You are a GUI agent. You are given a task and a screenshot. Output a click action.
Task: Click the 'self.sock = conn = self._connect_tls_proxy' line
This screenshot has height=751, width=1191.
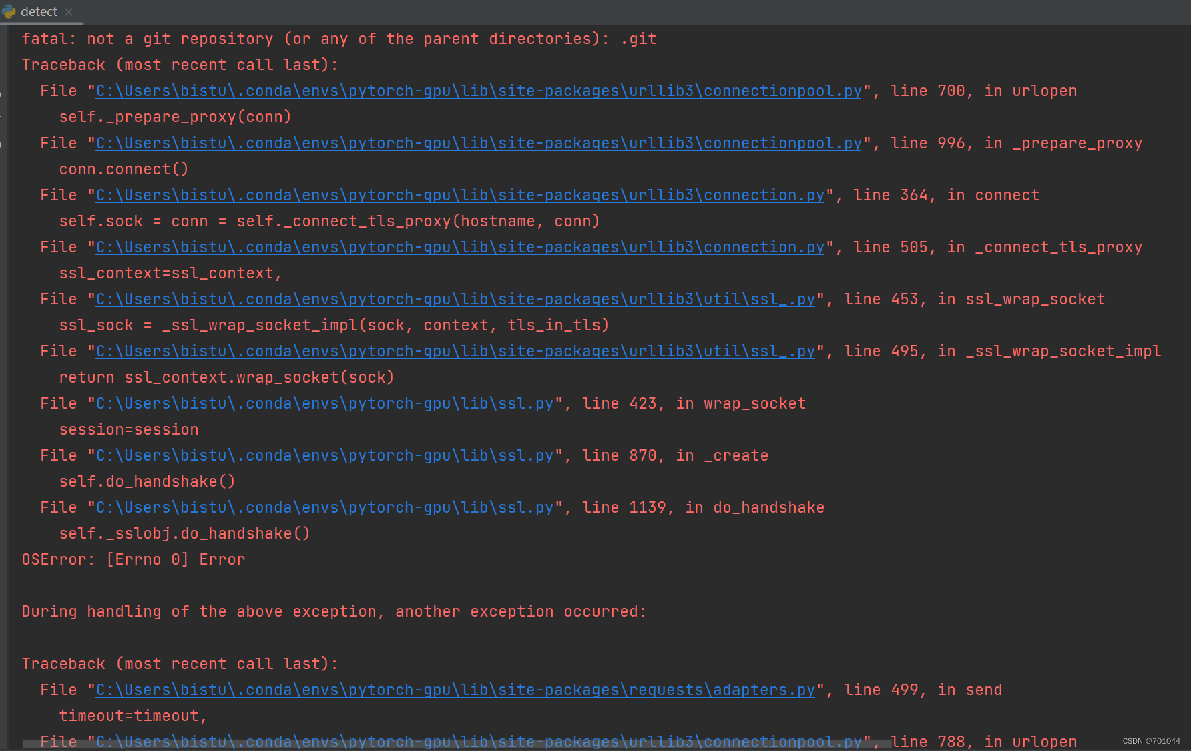(x=329, y=221)
